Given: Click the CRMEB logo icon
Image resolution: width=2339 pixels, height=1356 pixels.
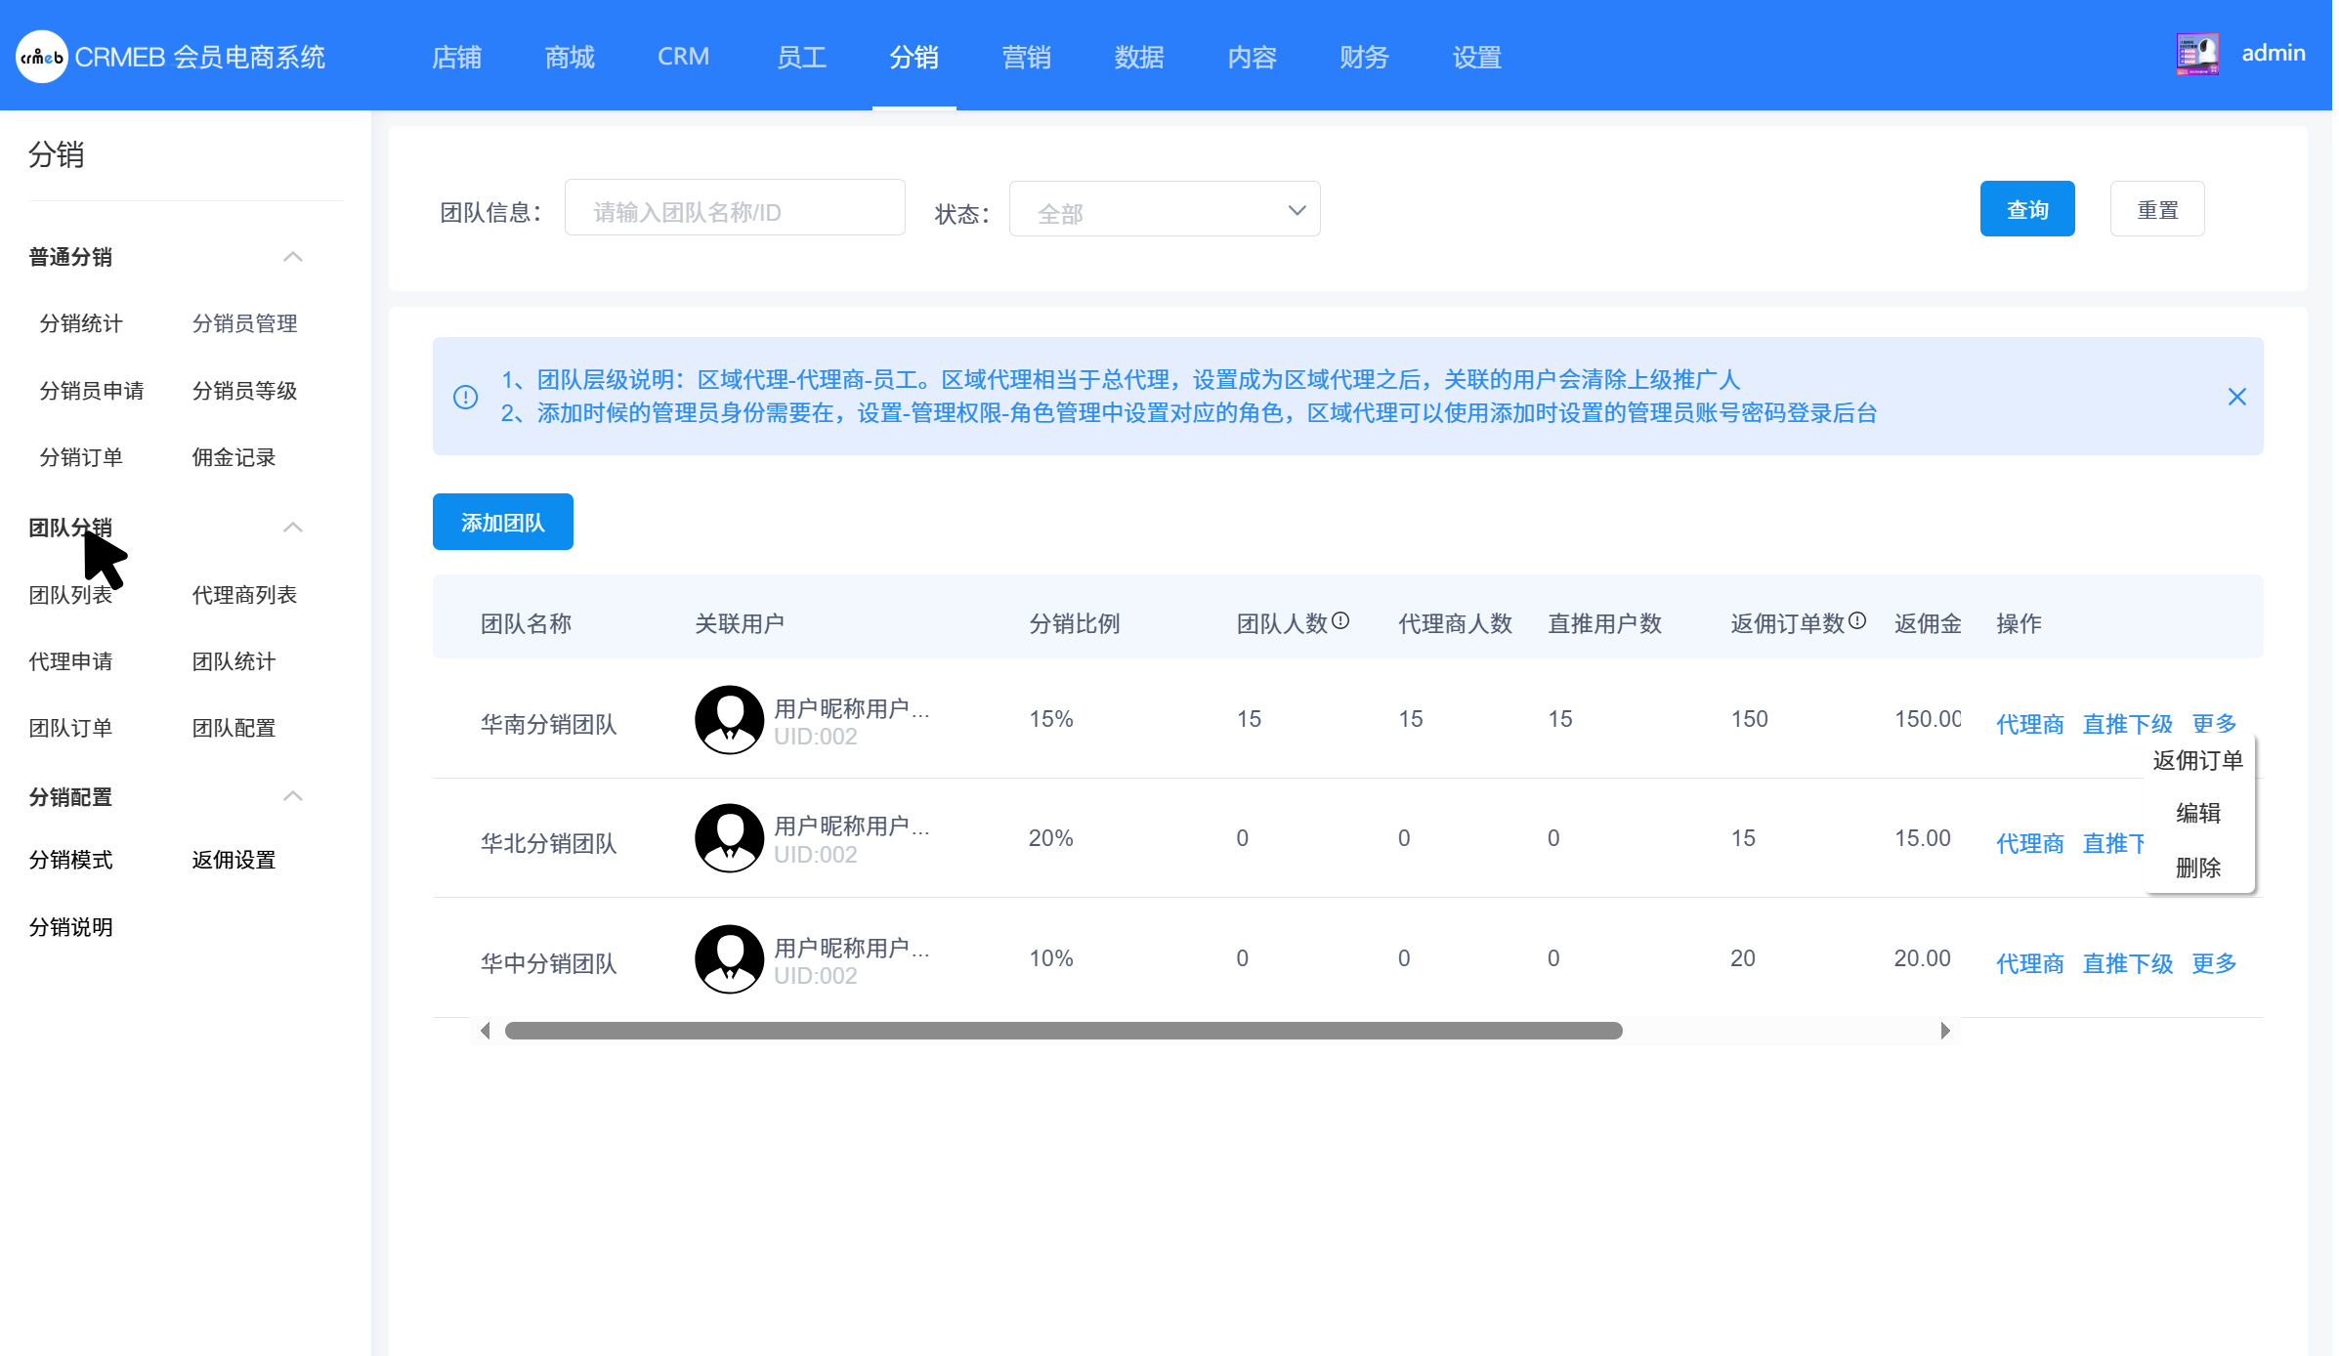Looking at the screenshot, I should coord(41,57).
